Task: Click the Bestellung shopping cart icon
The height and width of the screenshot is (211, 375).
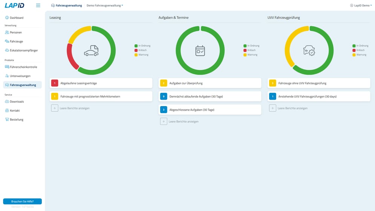Action: click(7, 119)
